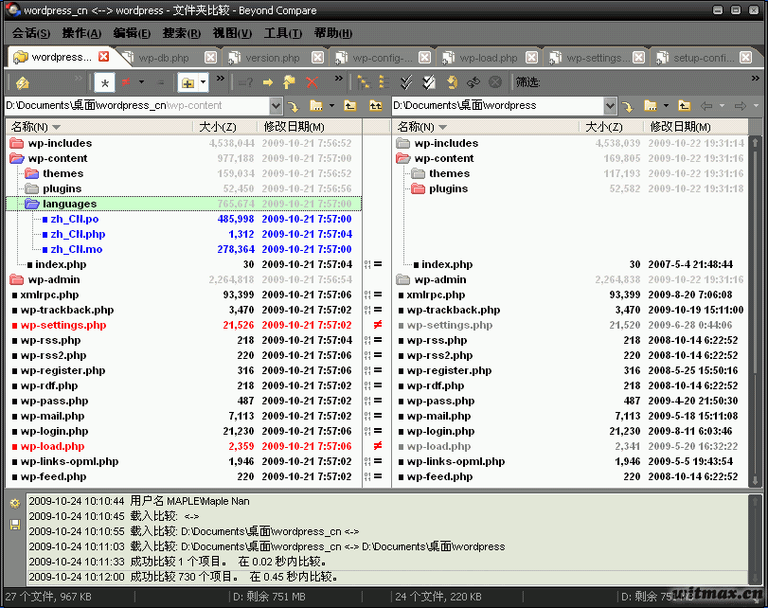
Task: Select zh_CN.po in the left pane
Action: point(75,219)
